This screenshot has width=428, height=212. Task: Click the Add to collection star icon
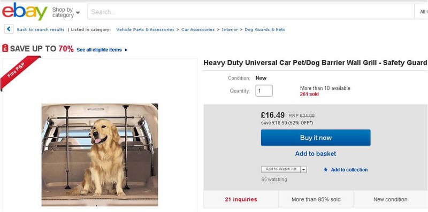325,169
